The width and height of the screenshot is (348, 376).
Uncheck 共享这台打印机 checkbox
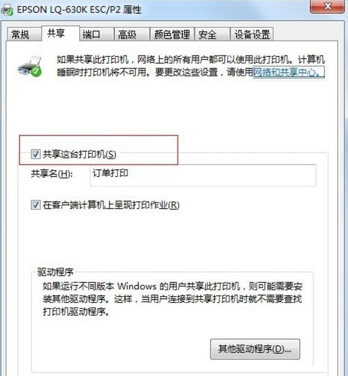35,154
